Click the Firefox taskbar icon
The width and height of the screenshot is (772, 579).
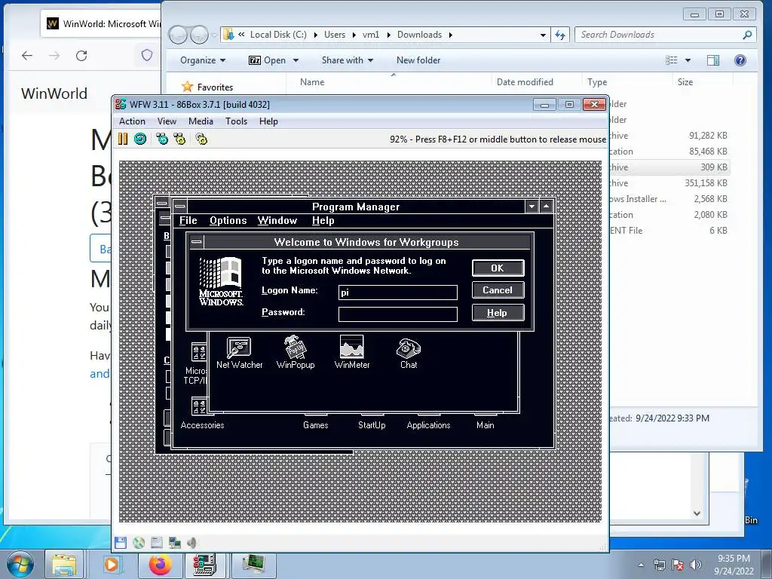(160, 564)
